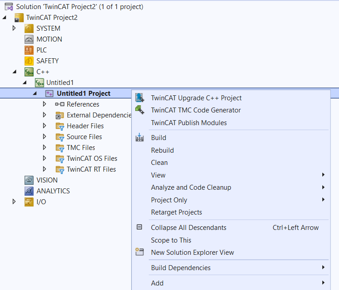
Task: Click the Untitled1 C++ project icon
Action: coord(39,83)
